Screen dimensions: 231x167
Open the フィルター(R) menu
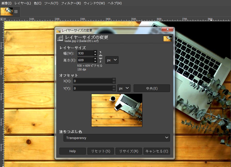click(71, 3)
